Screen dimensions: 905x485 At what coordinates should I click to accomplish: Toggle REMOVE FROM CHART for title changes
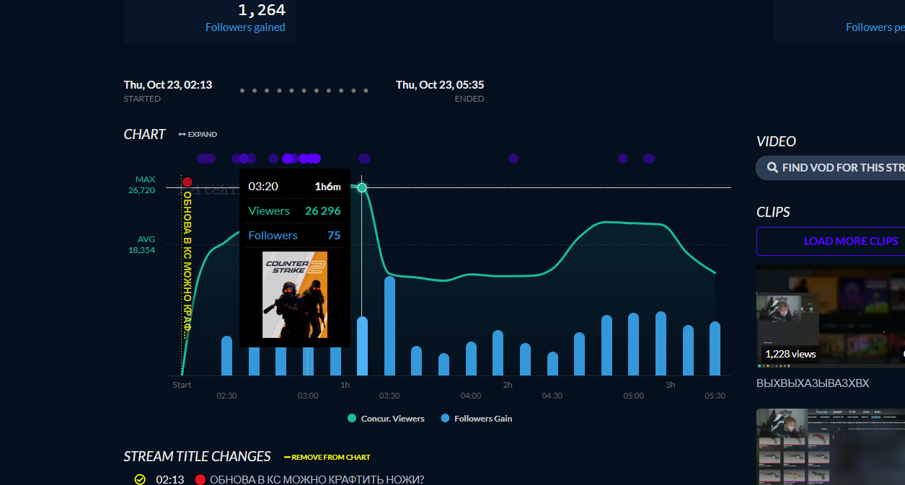click(x=327, y=457)
